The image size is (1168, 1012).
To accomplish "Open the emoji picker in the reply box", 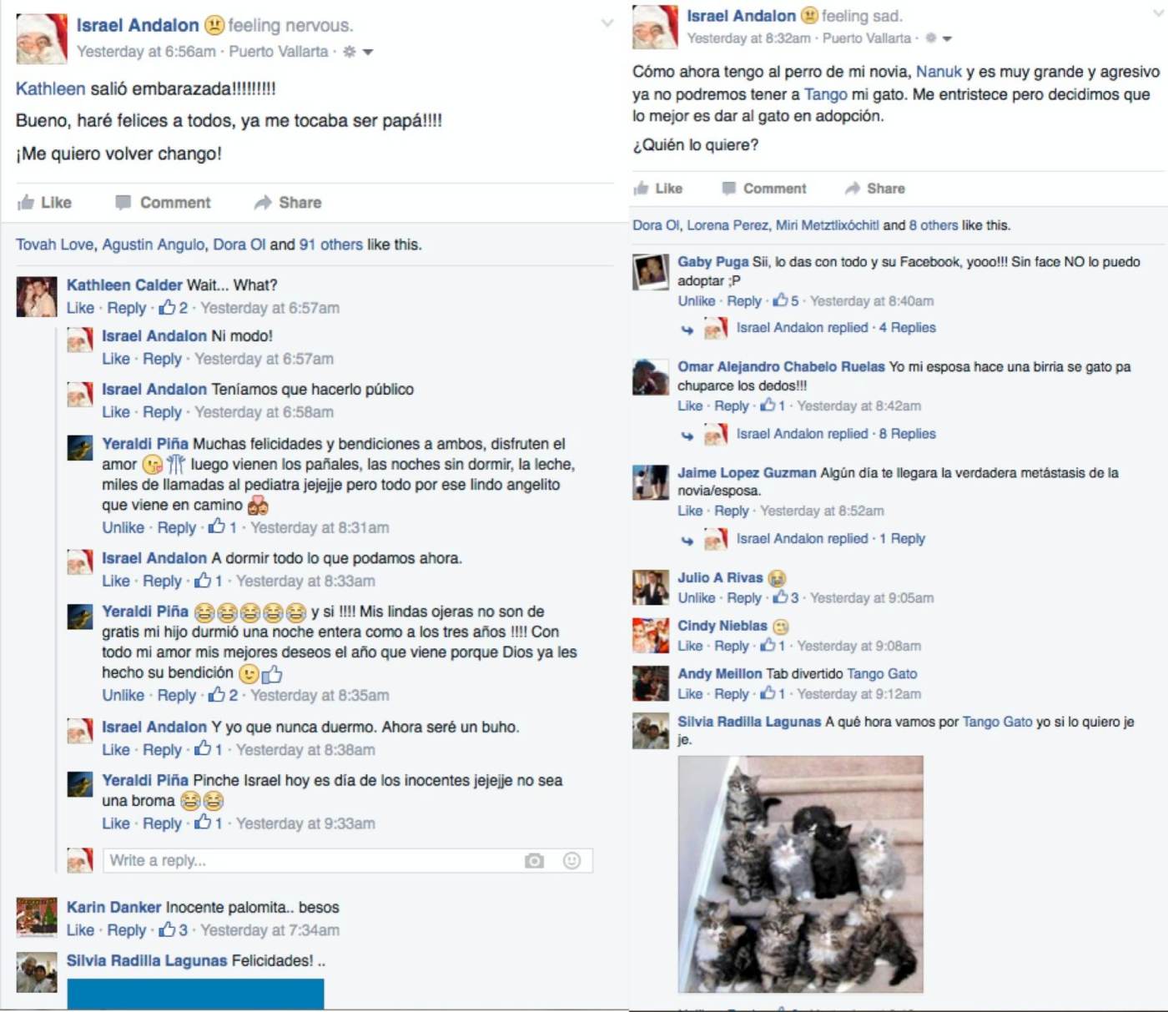I will click(571, 860).
